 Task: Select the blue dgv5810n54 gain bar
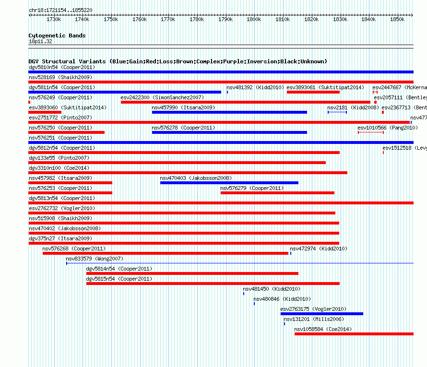(221, 72)
